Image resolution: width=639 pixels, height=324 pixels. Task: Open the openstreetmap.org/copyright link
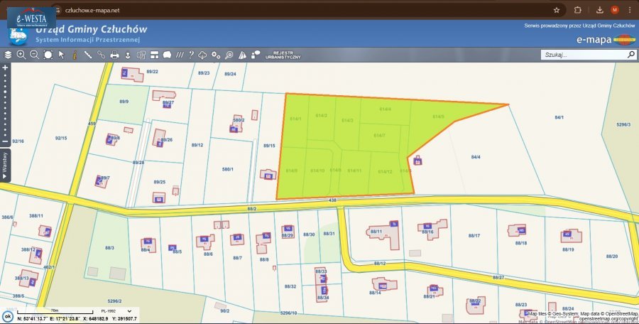[608, 319]
